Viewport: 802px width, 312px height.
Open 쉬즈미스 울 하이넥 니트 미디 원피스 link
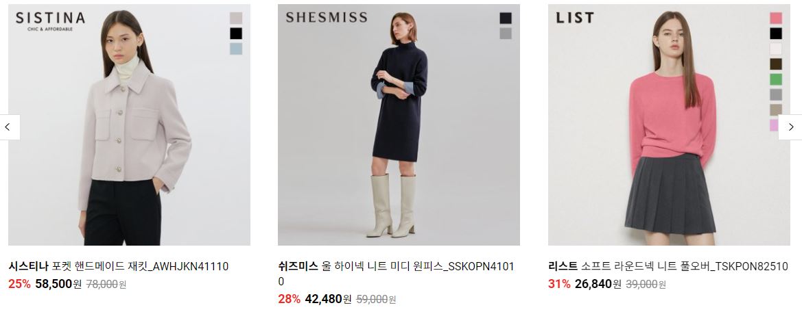coord(397,274)
